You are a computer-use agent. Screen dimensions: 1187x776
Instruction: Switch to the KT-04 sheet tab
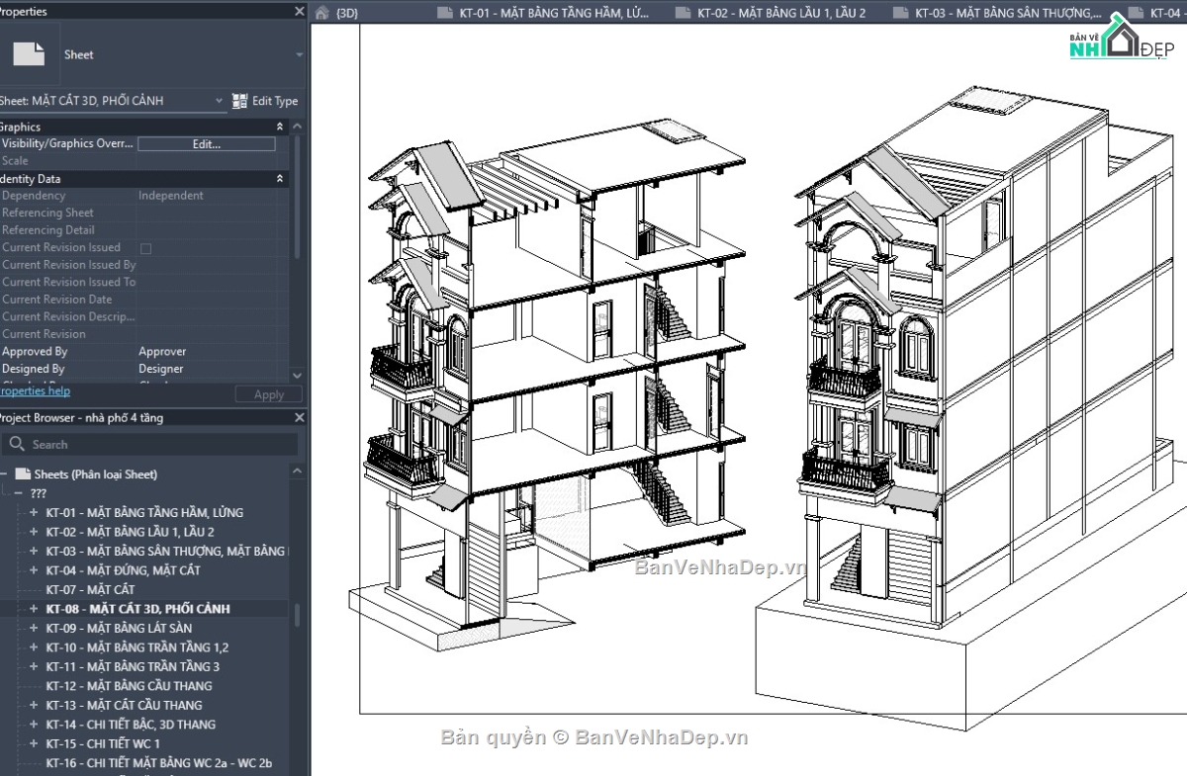1166,13
